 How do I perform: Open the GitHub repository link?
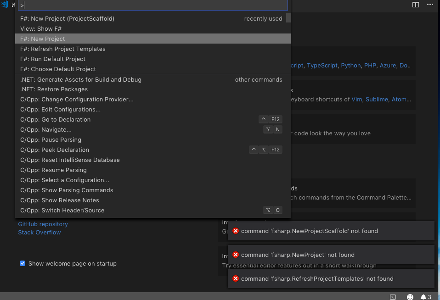click(43, 224)
